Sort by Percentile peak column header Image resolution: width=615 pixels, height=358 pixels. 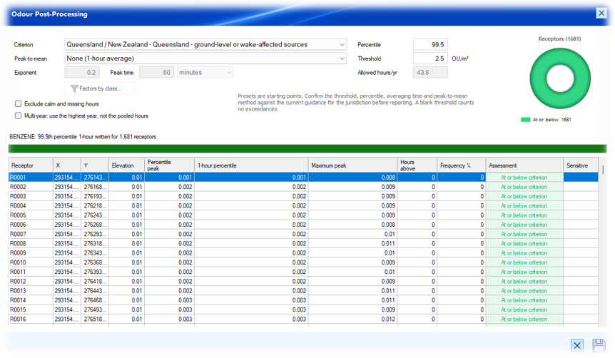tap(169, 165)
